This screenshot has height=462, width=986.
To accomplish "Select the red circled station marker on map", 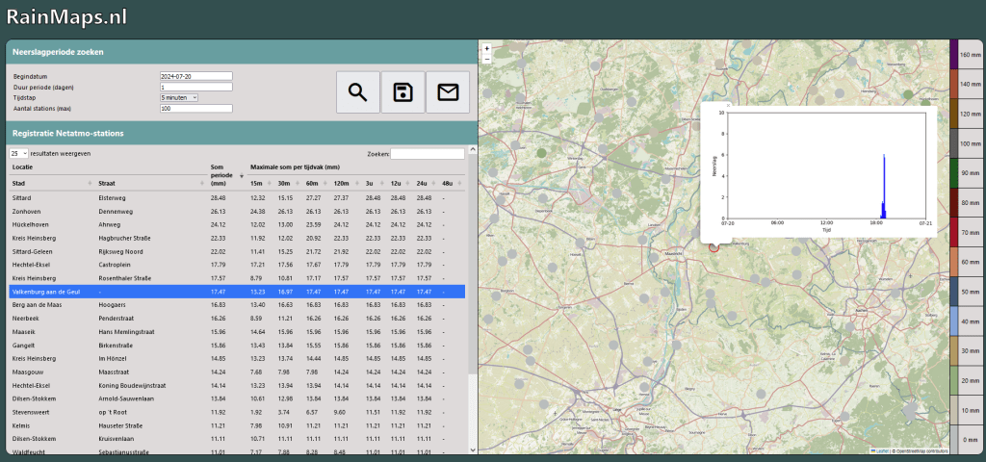I will tap(714, 247).
